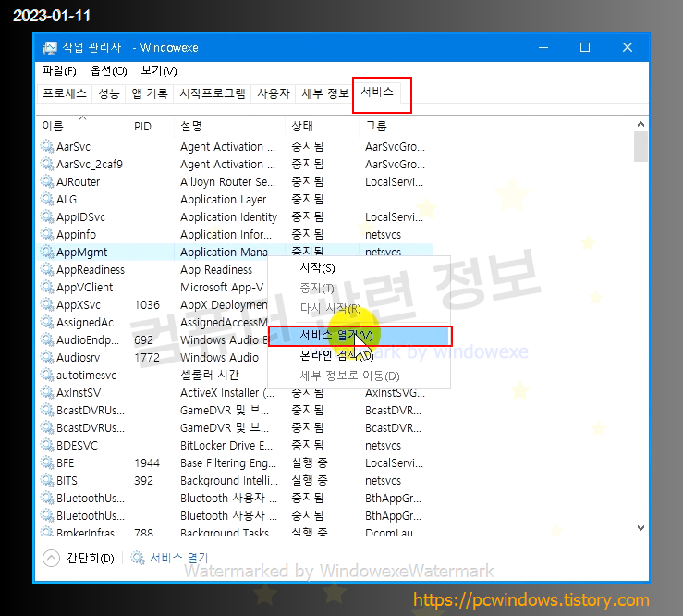Click 'Application Identity' description
This screenshot has height=616, width=683.
coord(228,217)
